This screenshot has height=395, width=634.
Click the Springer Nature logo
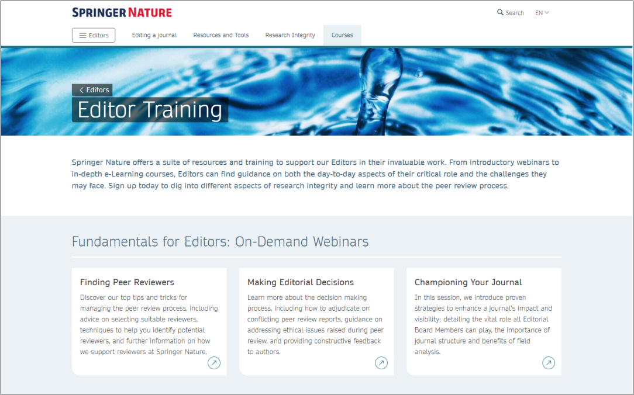[x=122, y=12]
